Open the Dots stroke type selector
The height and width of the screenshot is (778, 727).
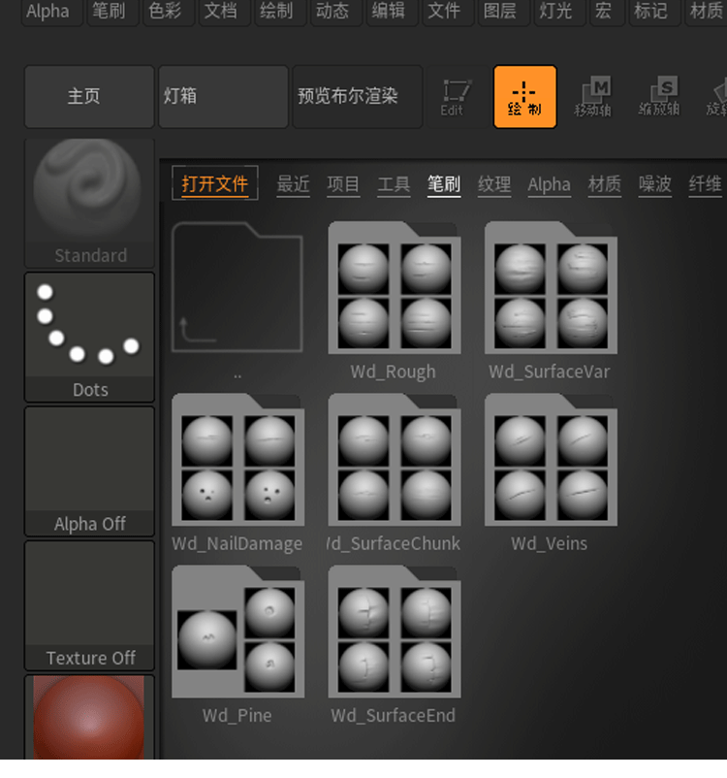[x=89, y=337]
